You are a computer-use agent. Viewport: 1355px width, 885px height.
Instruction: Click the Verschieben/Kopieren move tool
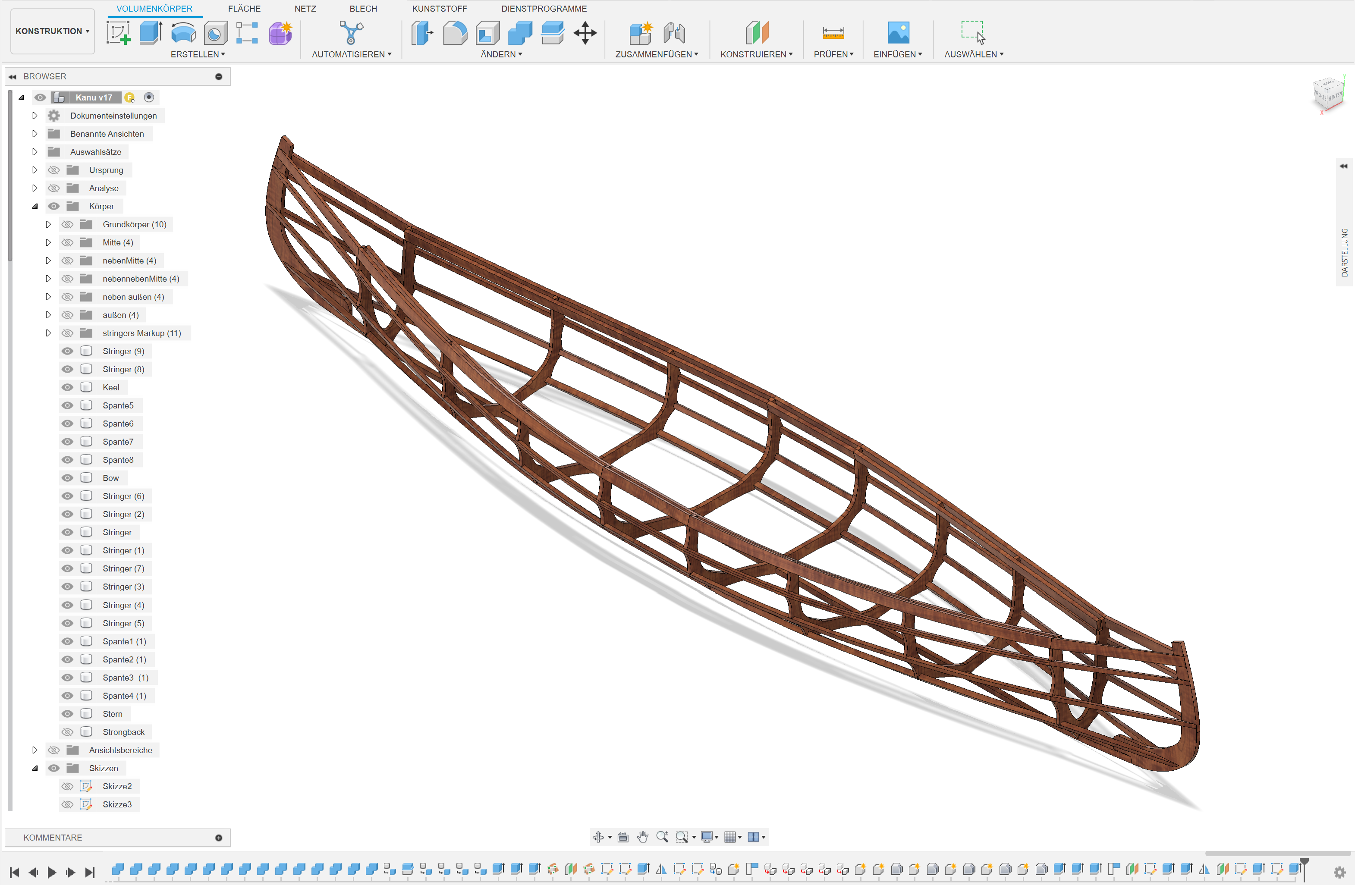(585, 33)
